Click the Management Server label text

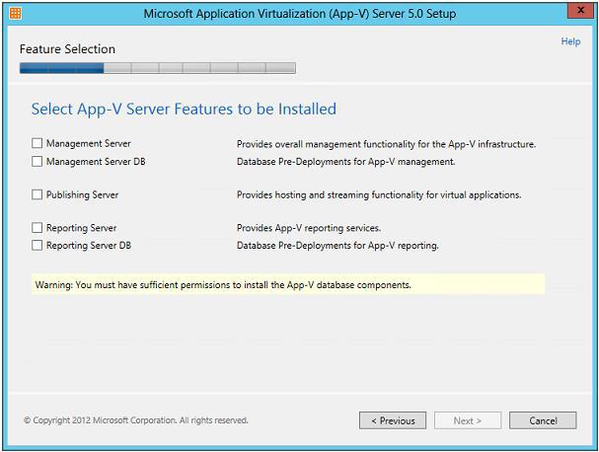(88, 144)
